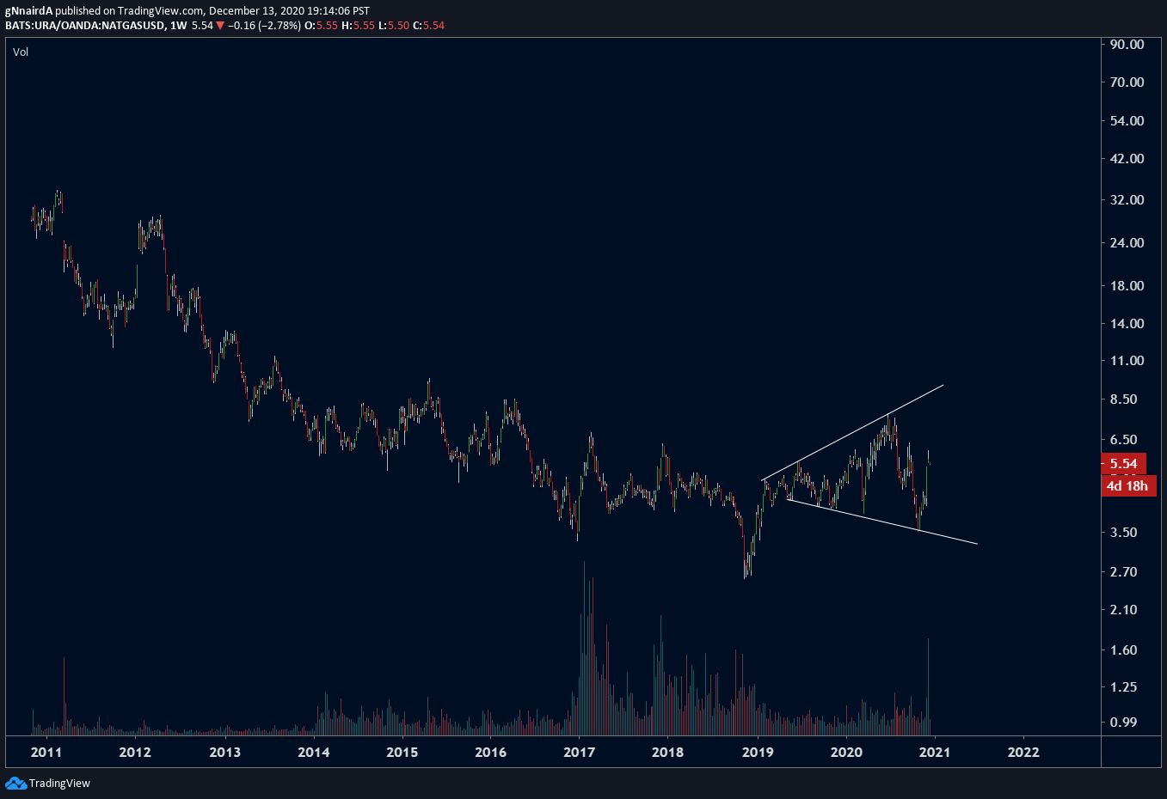Click the Vol indicator label
The height and width of the screenshot is (799, 1167).
tap(21, 52)
